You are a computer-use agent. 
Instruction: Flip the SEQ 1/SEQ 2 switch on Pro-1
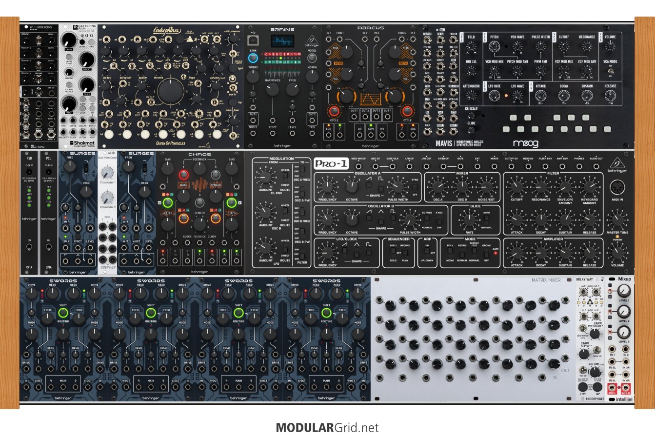393,252
